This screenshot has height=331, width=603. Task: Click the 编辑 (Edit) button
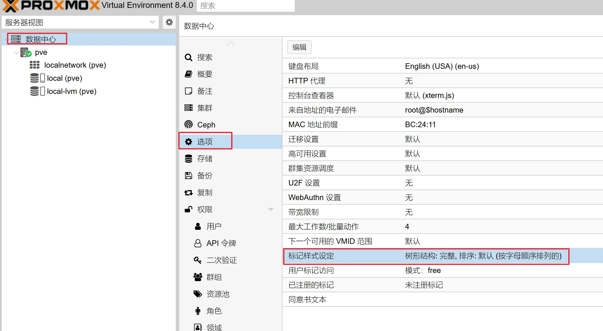point(299,47)
